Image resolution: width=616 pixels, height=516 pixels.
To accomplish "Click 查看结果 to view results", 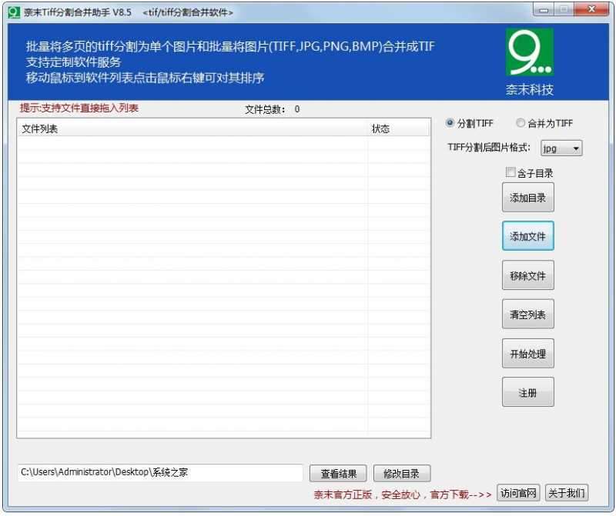I will click(x=337, y=473).
